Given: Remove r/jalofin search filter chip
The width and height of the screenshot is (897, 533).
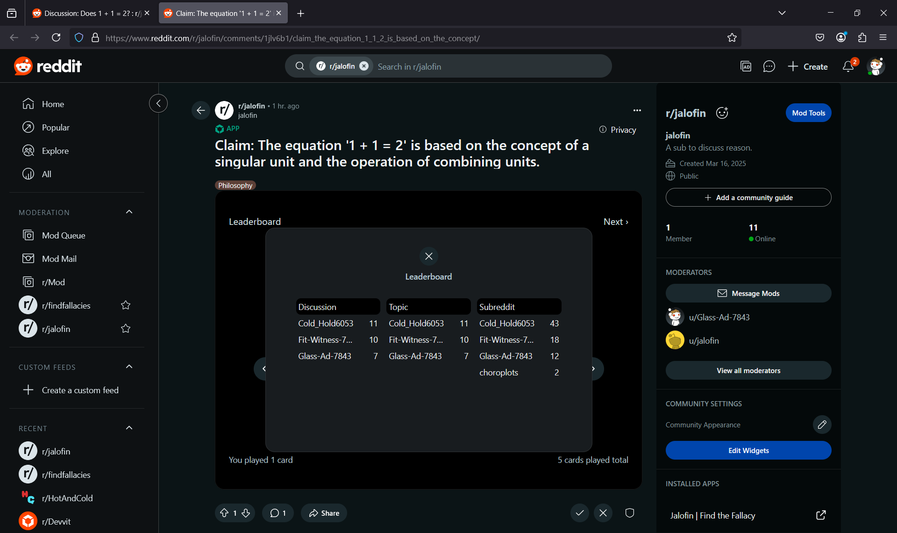Looking at the screenshot, I should [364, 66].
